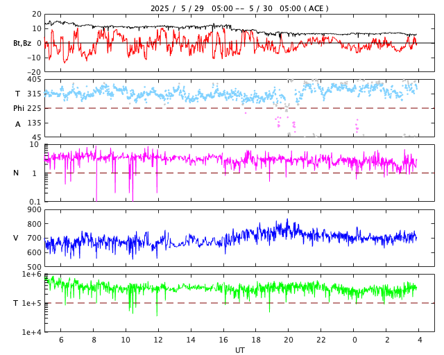444x355 pixels.
Task: Click the -10 tick on Bt,Bz axis
Action: (34, 58)
